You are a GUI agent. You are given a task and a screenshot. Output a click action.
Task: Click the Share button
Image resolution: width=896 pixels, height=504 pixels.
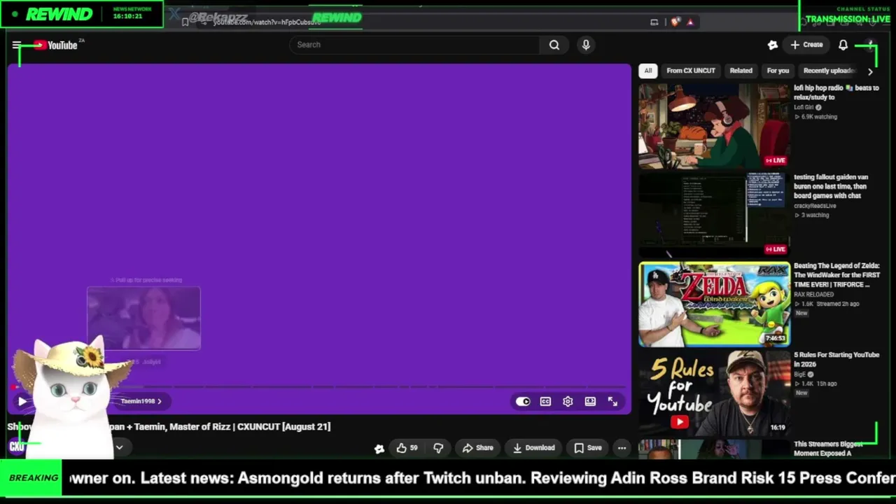coord(477,448)
